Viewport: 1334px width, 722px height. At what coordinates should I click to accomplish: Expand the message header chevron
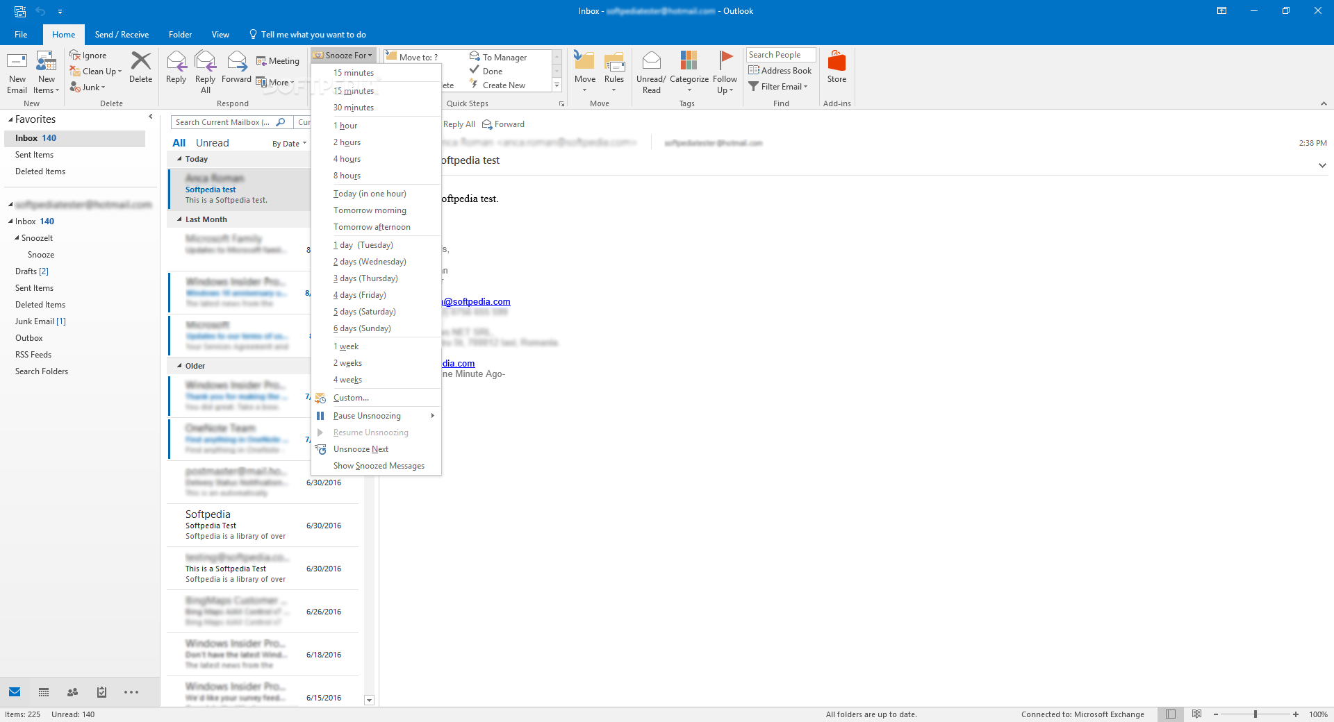tap(1322, 165)
